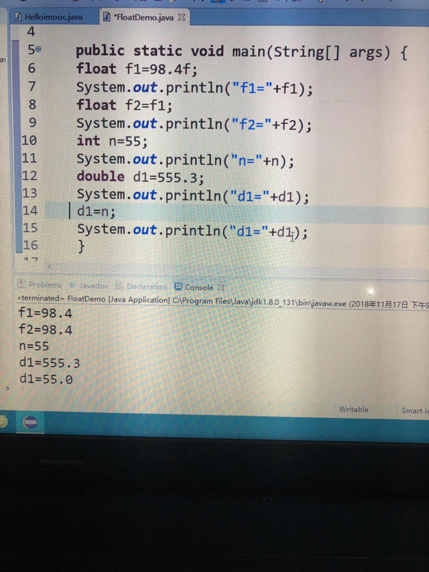The image size is (429, 572).
Task: Click the 'public static void main' line
Action: coord(241,52)
